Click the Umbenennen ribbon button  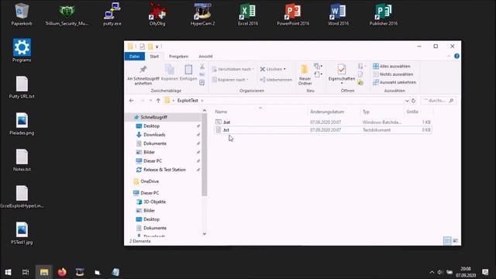pos(276,80)
